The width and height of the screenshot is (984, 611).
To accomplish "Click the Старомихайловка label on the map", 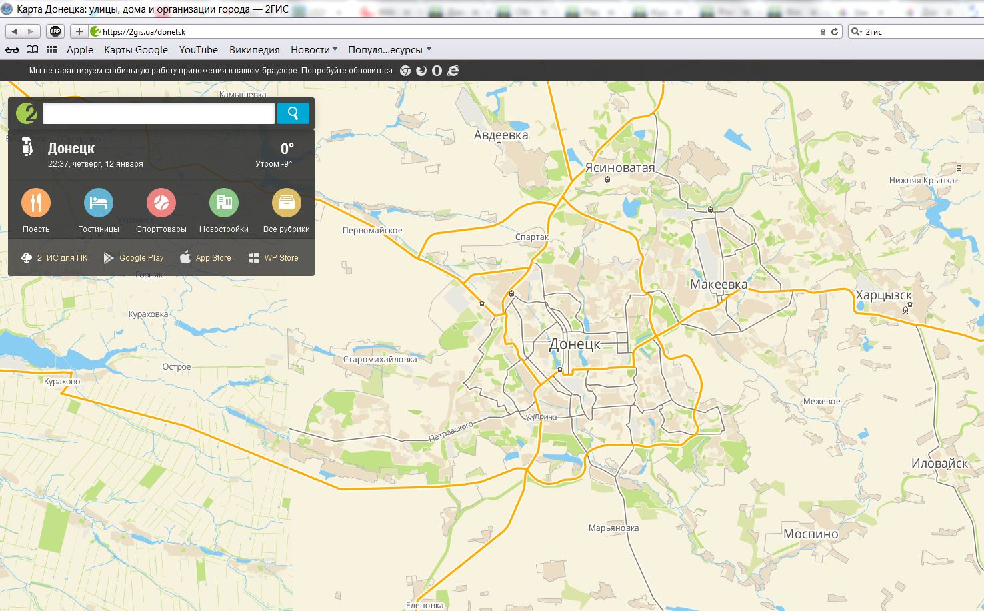I will coord(380,359).
